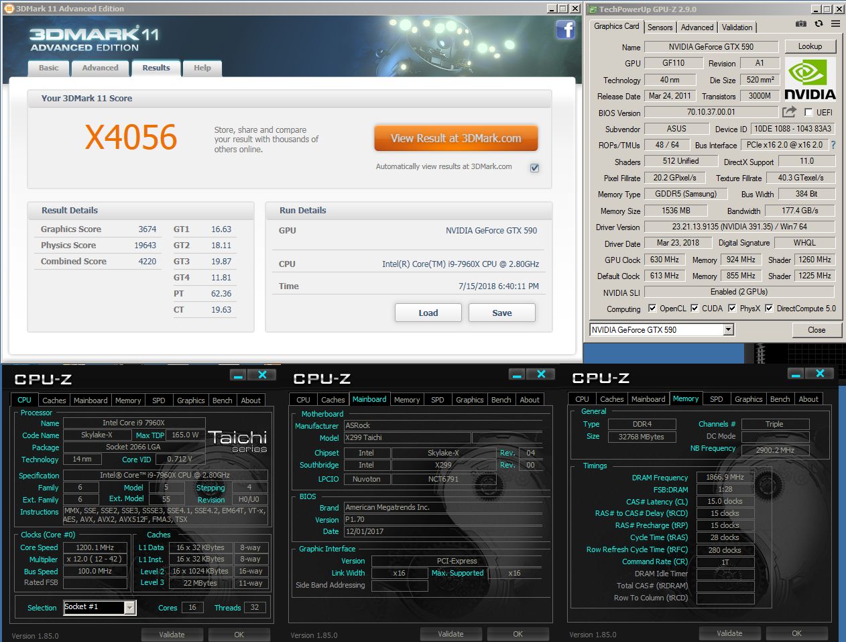Click the BIOS Version field 70.10.37.00.01

[711, 112]
